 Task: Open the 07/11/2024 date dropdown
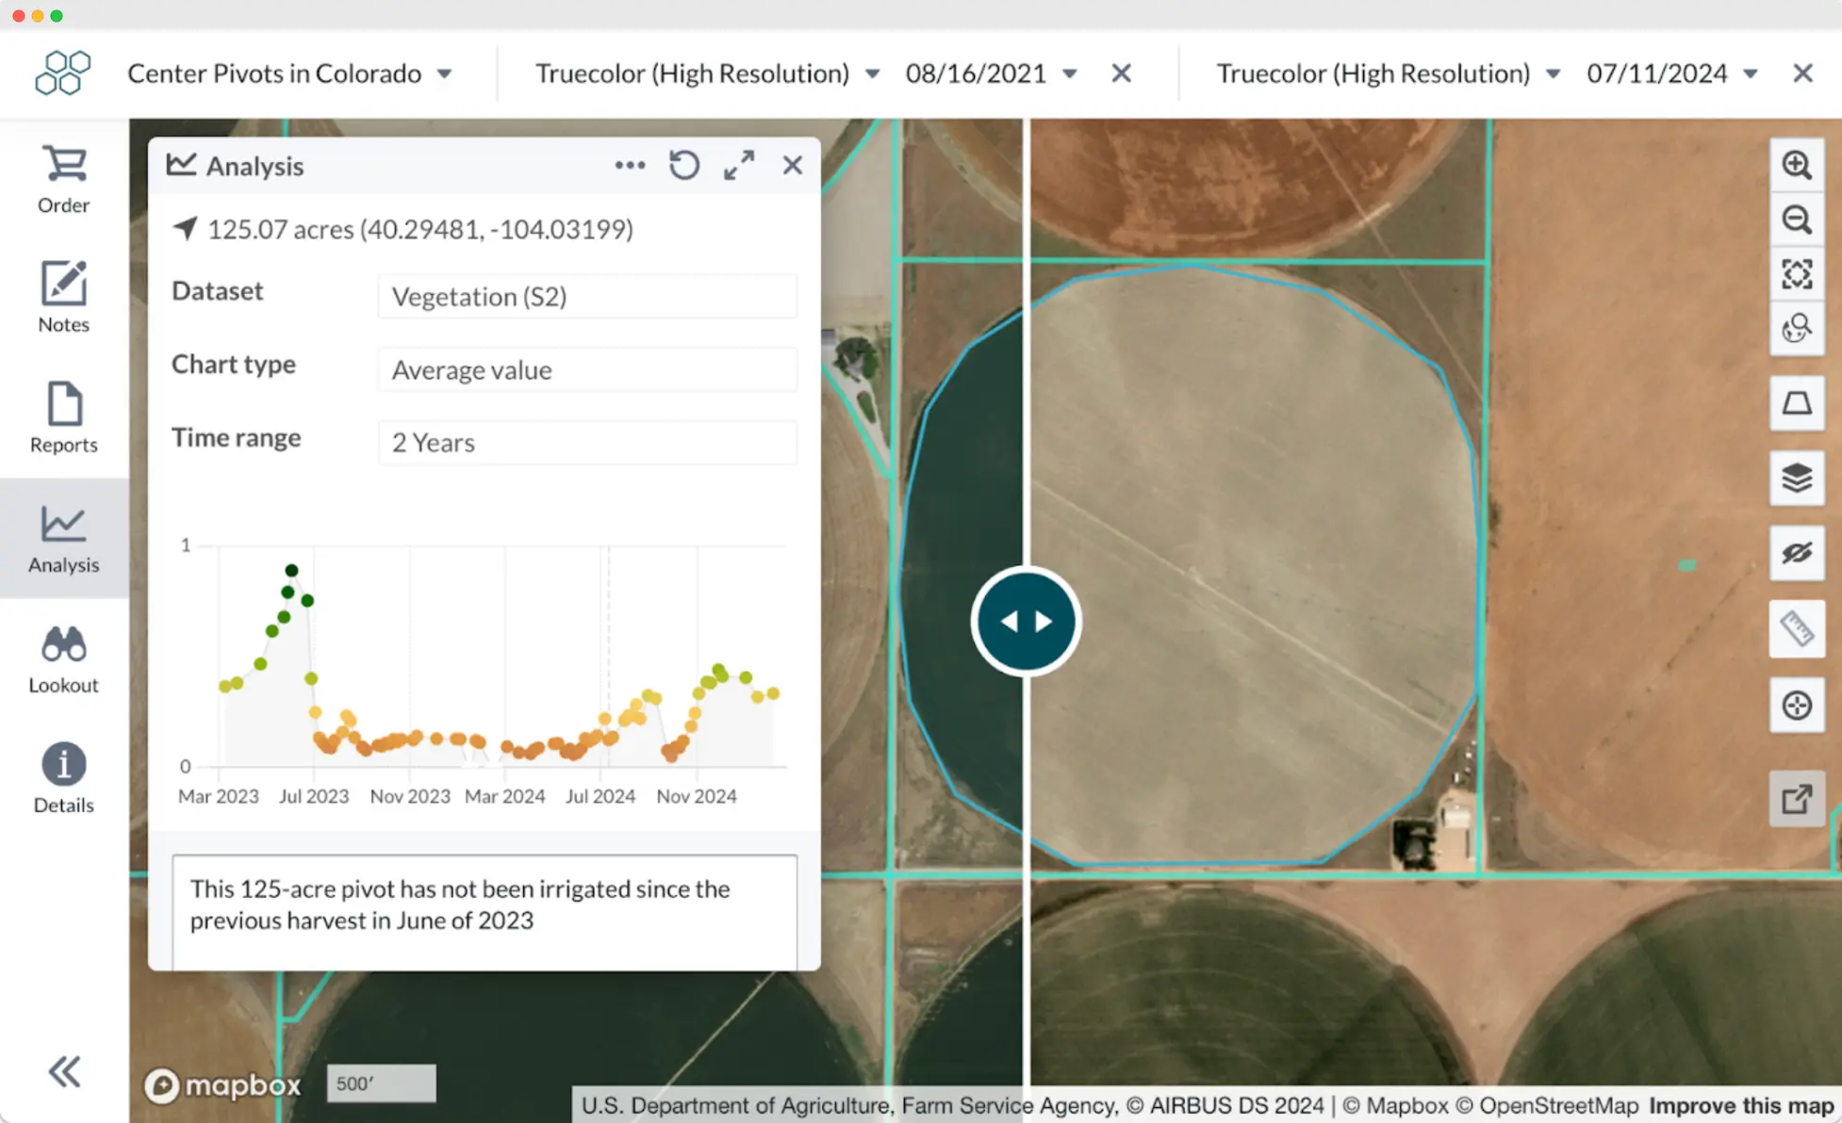click(1672, 73)
